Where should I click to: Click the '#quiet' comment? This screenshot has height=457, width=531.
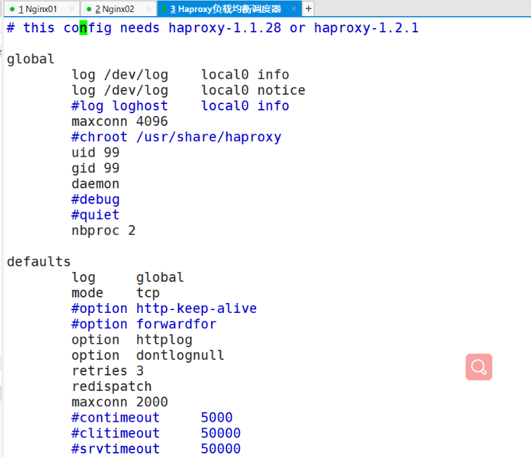96,215
